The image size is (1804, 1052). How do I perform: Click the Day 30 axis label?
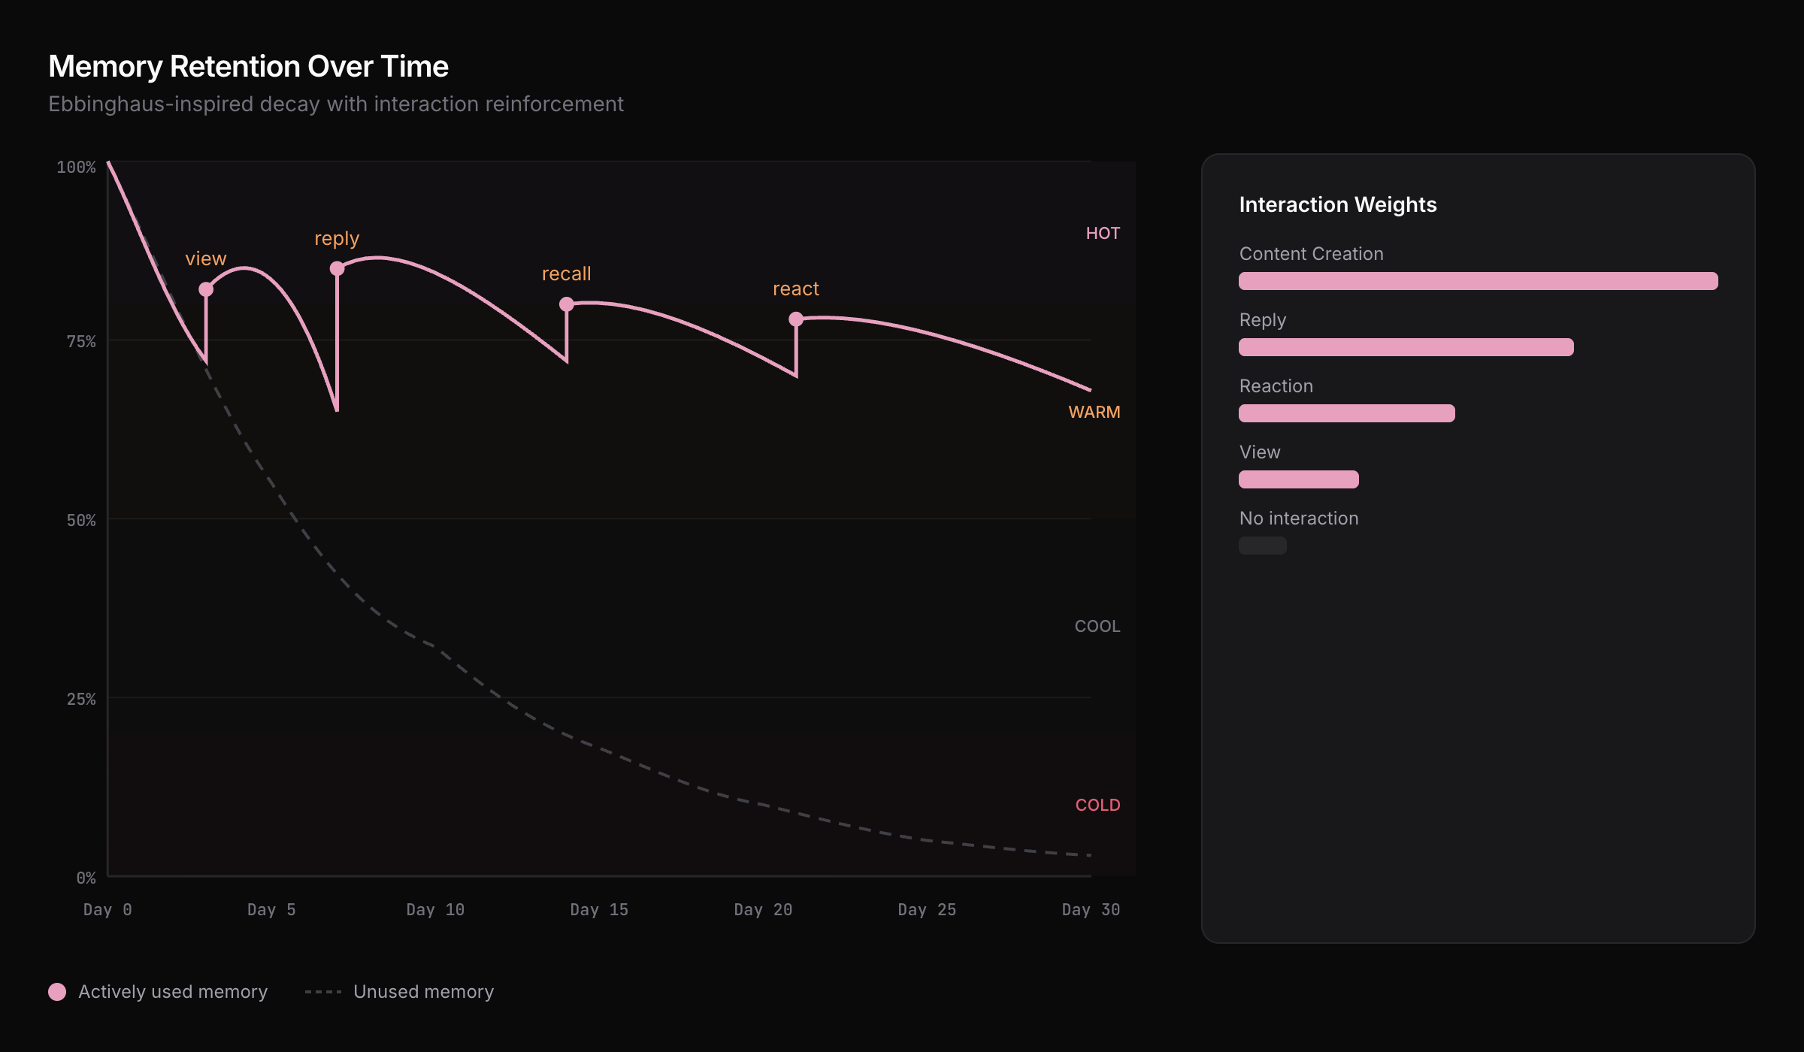1090,909
